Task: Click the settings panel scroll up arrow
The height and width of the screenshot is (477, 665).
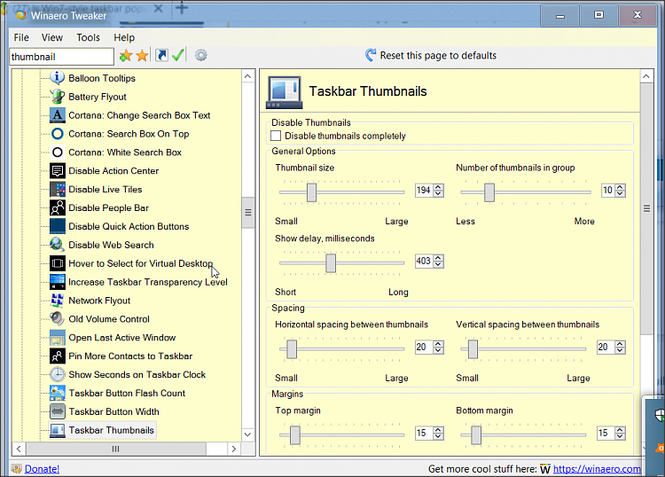Action: tap(646, 76)
